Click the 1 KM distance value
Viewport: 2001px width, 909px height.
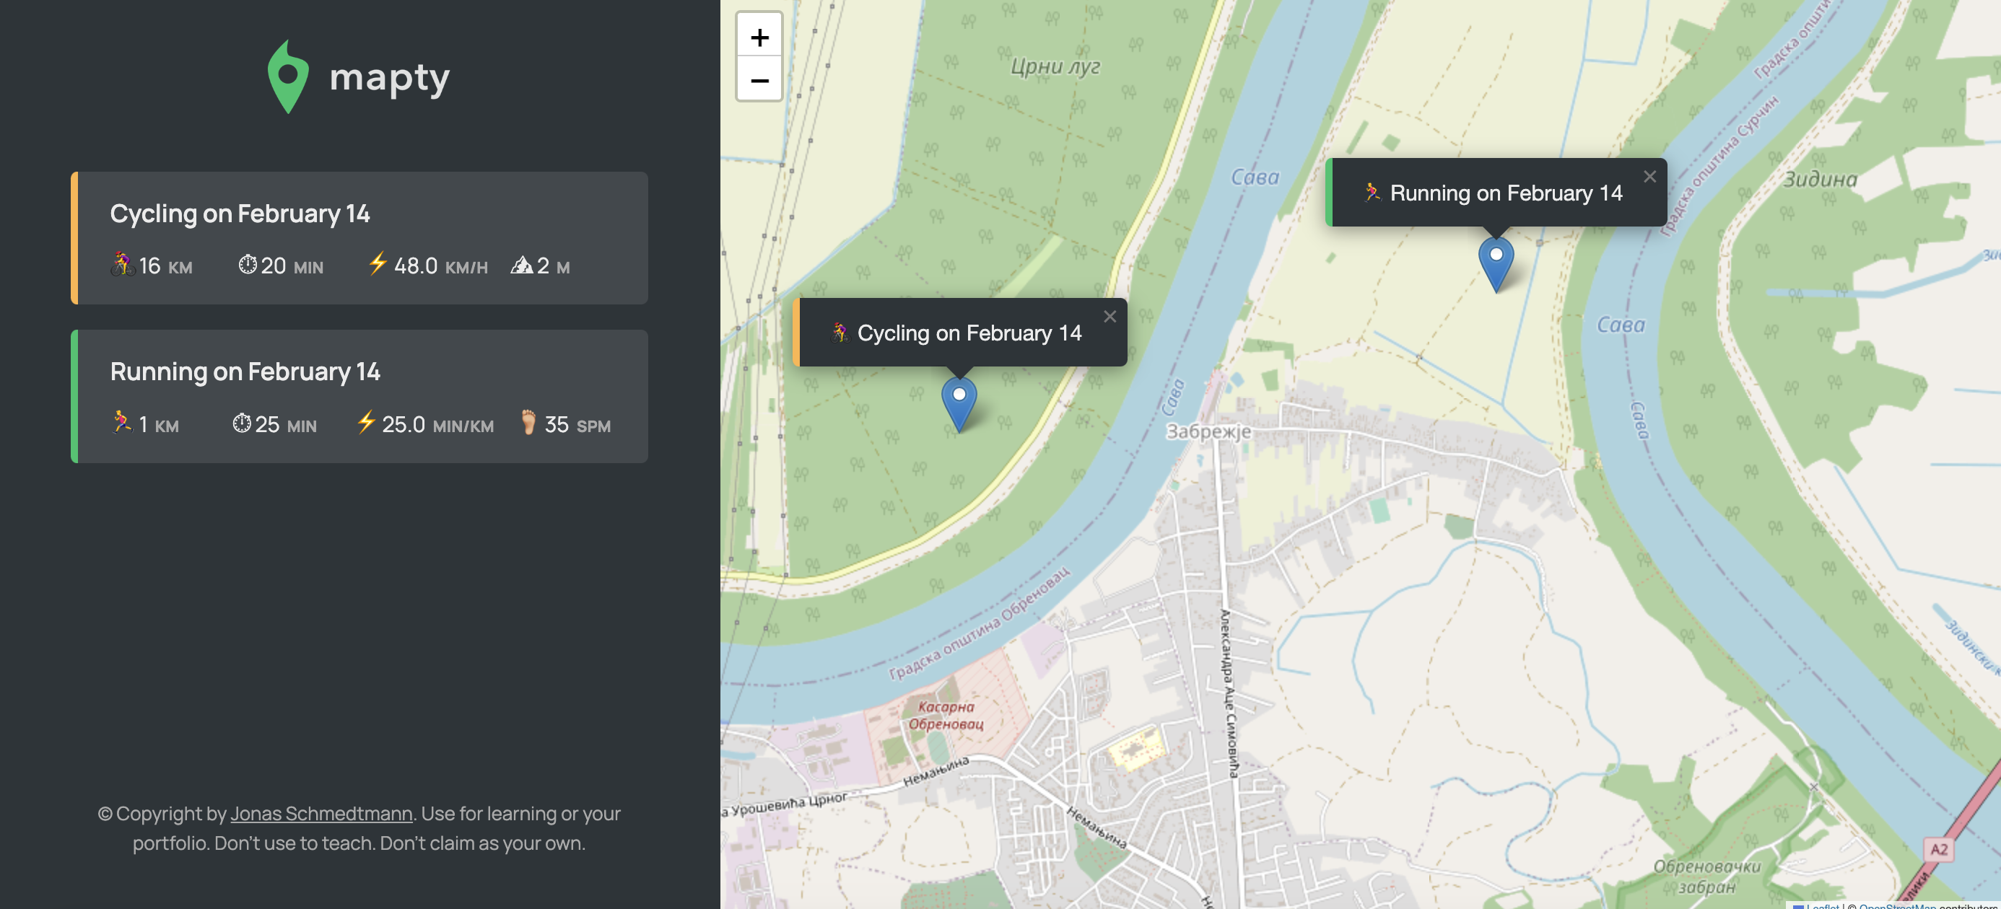click(159, 425)
